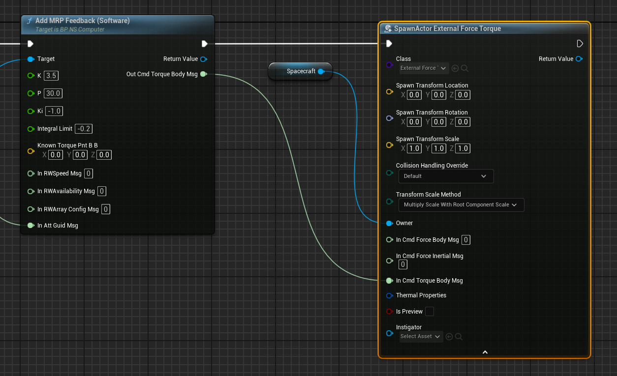
Task: Click Out Cmd Torque Body Msg output pin
Action: pos(204,74)
